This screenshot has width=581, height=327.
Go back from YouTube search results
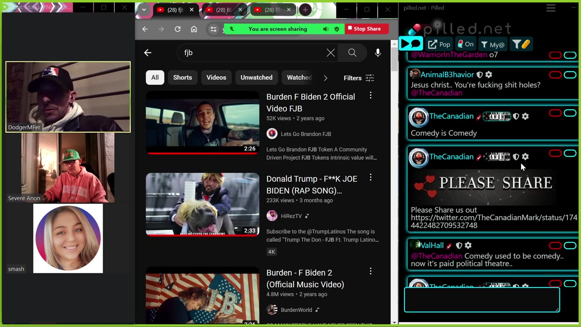click(148, 53)
